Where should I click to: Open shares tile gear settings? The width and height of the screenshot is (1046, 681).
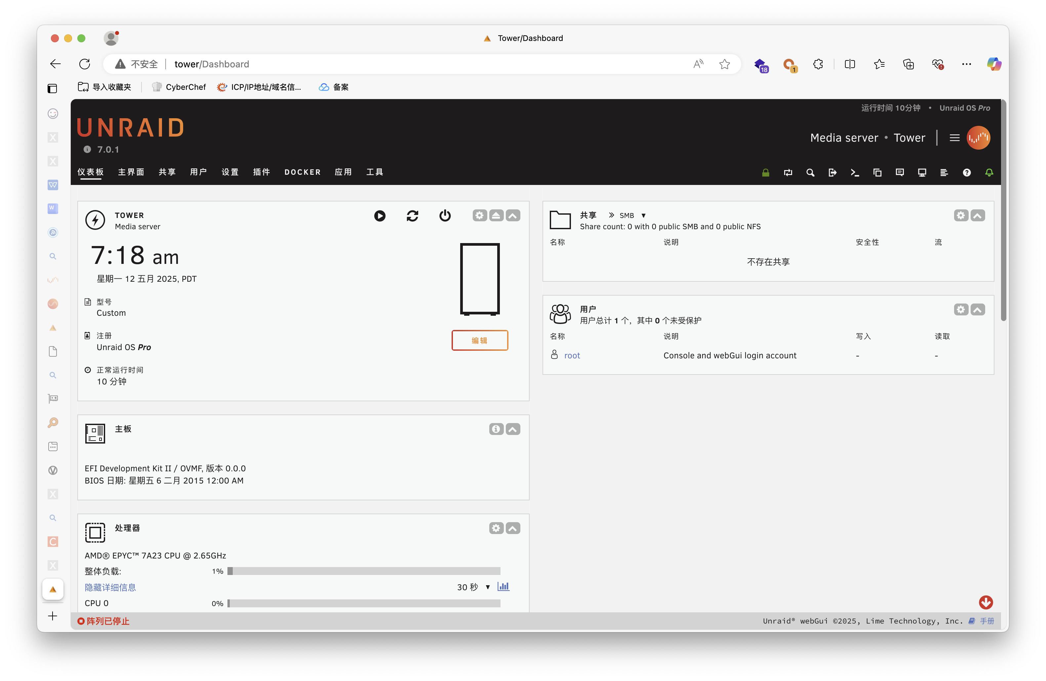pos(961,216)
